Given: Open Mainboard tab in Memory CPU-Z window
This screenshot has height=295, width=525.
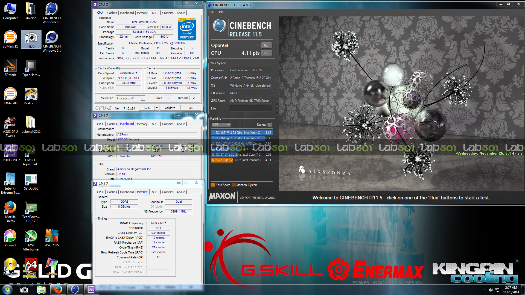Looking at the screenshot, I should click(x=127, y=192).
